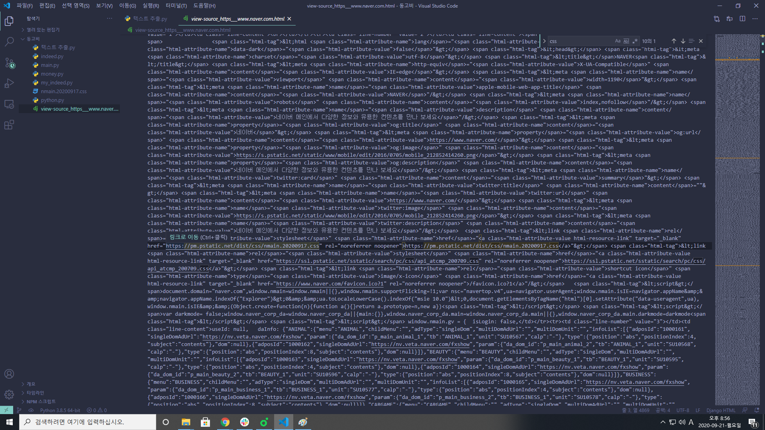Toggle Match Case in find widget
Screen dimensions: 765x430
[x=618, y=41]
